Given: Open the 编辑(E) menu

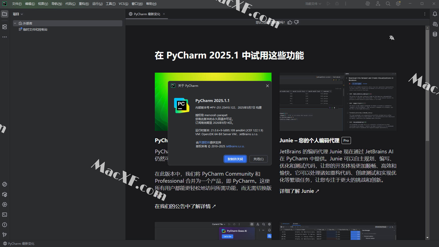Looking at the screenshot, I should coord(30,4).
